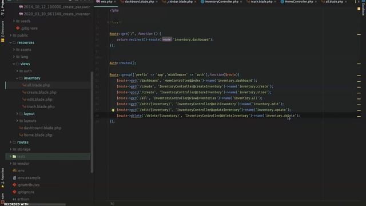Viewport: 366px width, 206px height.
Task: Expand the routes folder
Action: click(10, 142)
